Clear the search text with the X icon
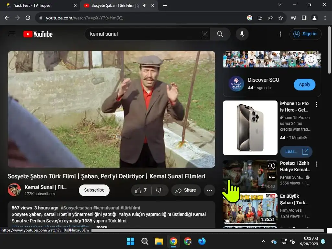Viewport: 332px width, 249px height. [x=205, y=34]
